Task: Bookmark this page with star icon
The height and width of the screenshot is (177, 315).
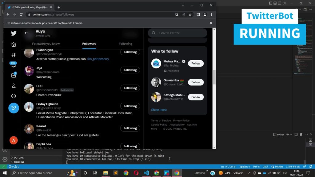Action: point(190,14)
